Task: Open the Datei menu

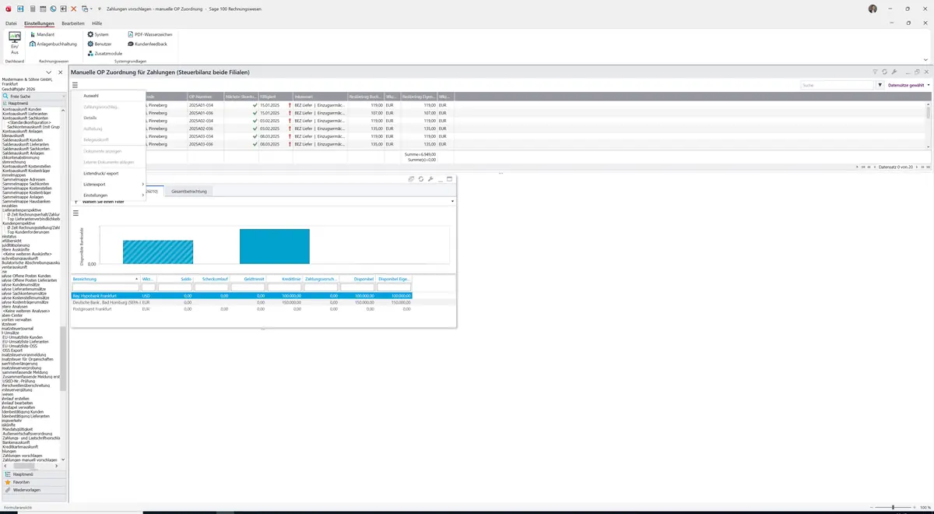Action: (11, 23)
